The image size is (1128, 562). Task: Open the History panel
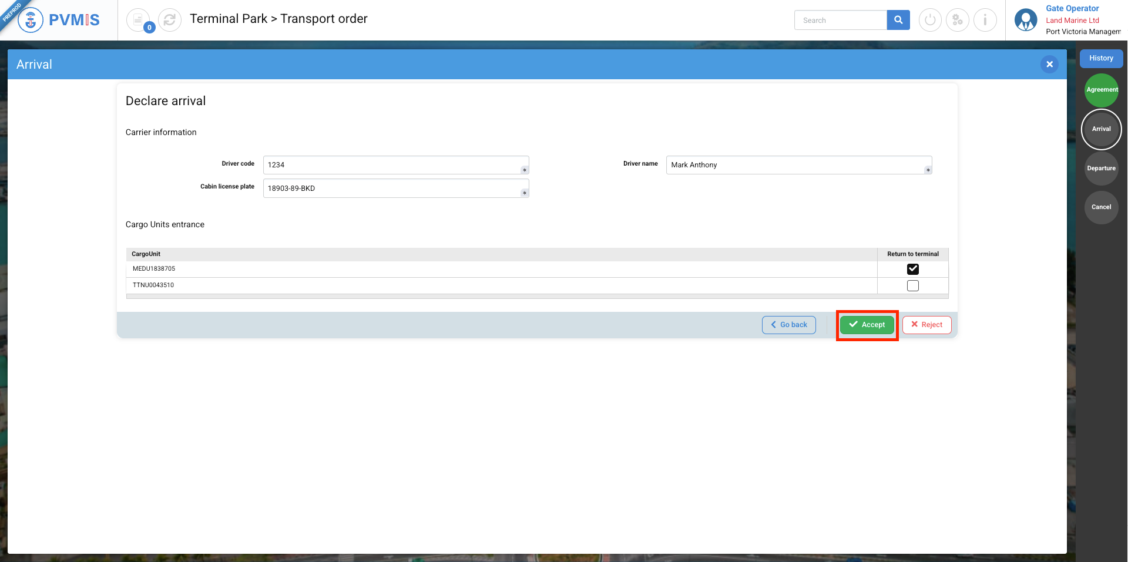point(1101,58)
